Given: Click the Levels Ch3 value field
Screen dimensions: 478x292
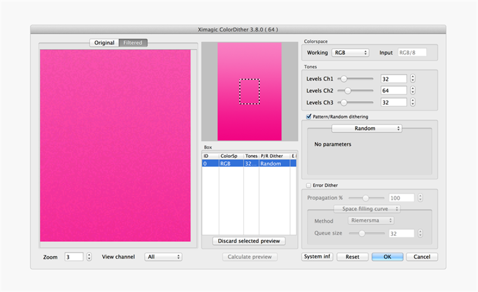Looking at the screenshot, I should point(394,103).
